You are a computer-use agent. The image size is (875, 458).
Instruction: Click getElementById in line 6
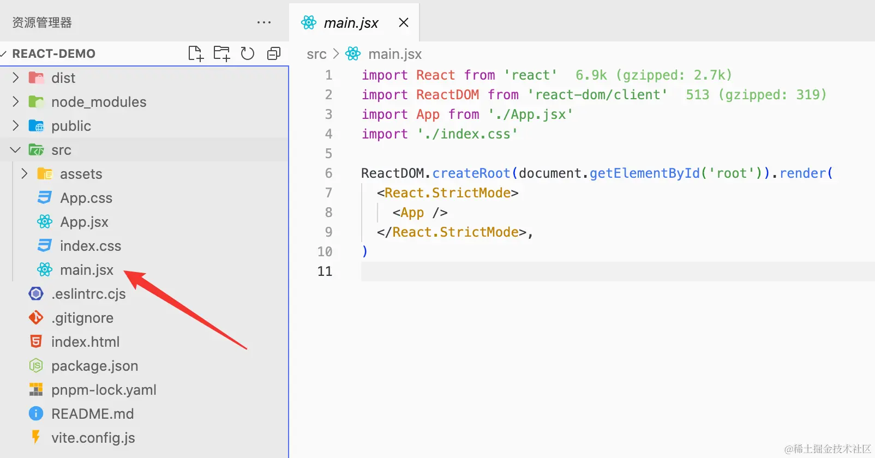coord(645,173)
